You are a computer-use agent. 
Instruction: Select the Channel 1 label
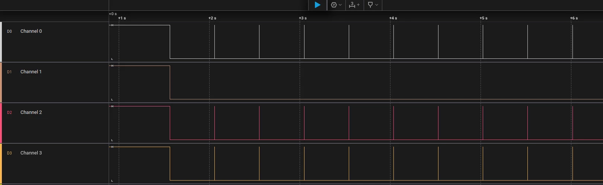31,72
